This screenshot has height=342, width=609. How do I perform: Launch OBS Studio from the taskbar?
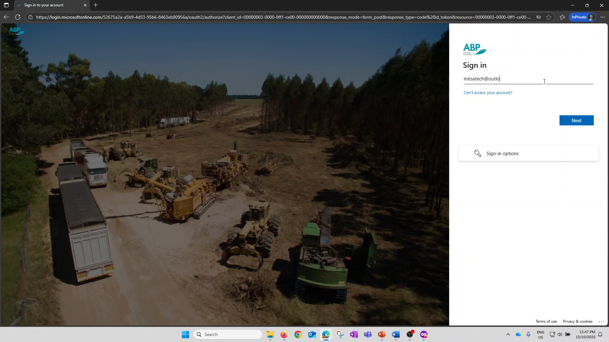point(409,334)
